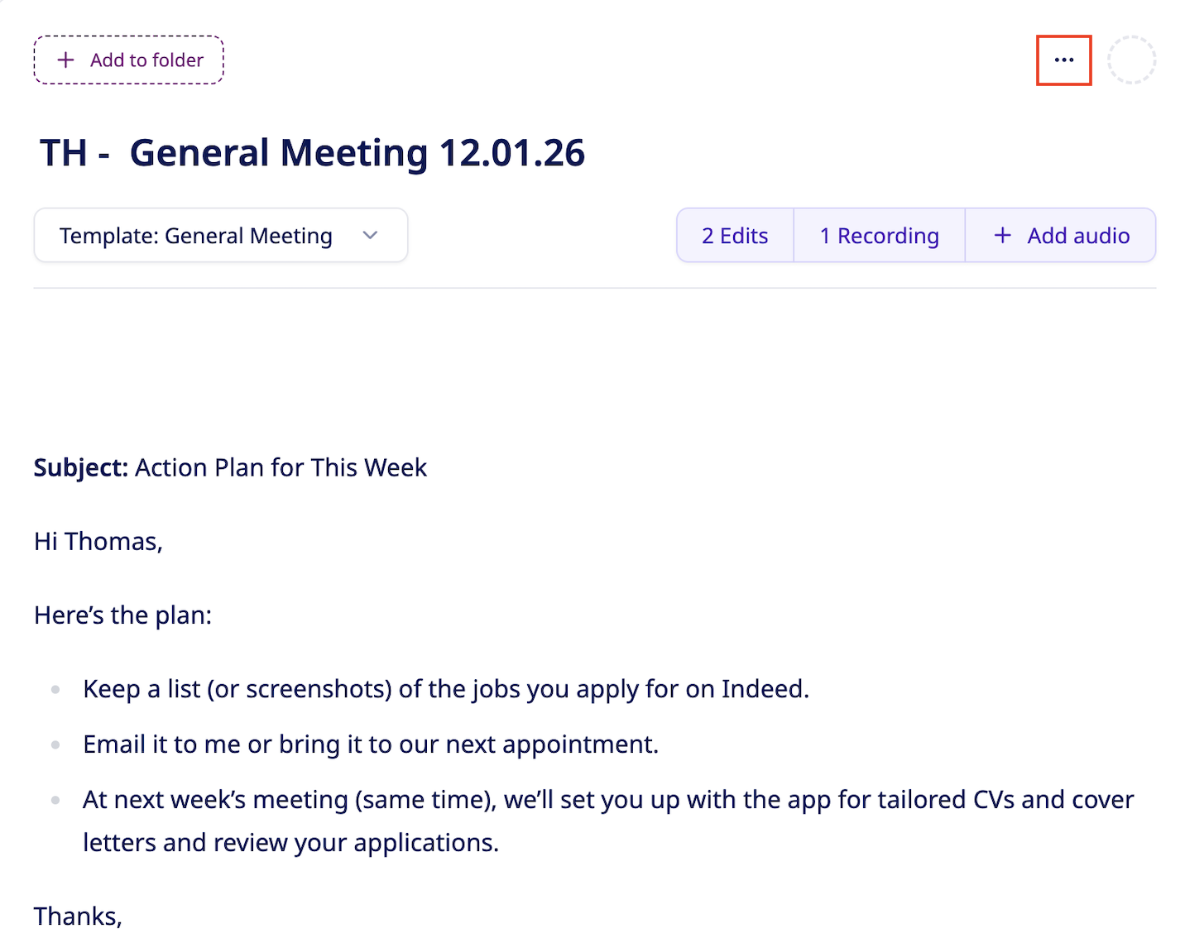1185x943 pixels.
Task: Open the 1 Recording tab
Action: 879,236
